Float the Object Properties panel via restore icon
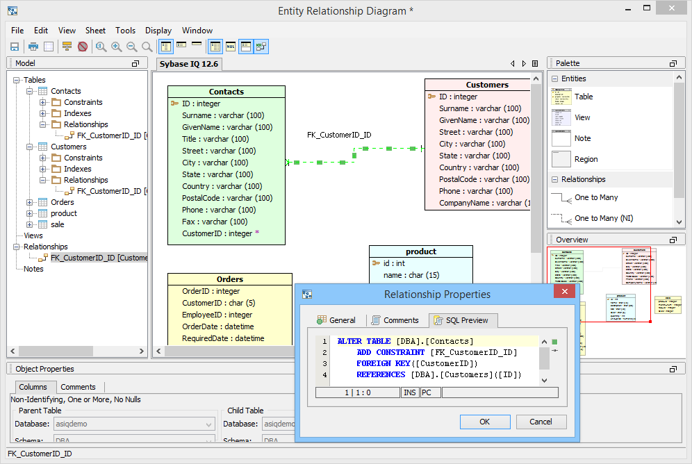 [673, 369]
